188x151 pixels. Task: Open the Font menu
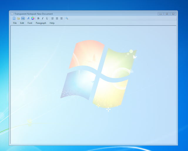click(x=30, y=23)
